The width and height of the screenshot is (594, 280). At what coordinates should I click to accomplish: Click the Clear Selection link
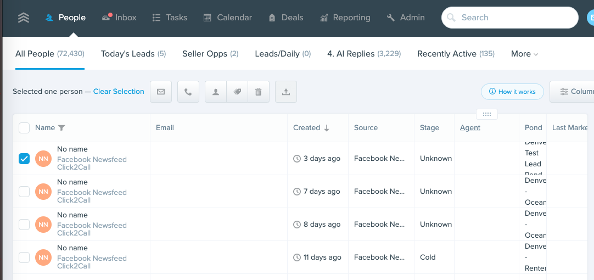[119, 92]
